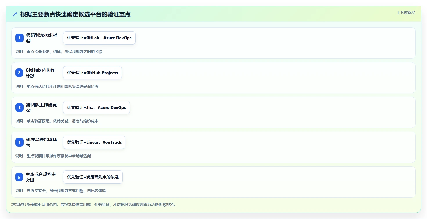
Task: Select the GitHub 内协作分散 row title
Action: (40, 73)
